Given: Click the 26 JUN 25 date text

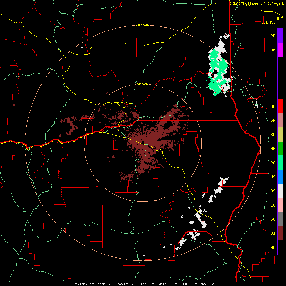Looking at the screenshot, I should coord(184,284).
